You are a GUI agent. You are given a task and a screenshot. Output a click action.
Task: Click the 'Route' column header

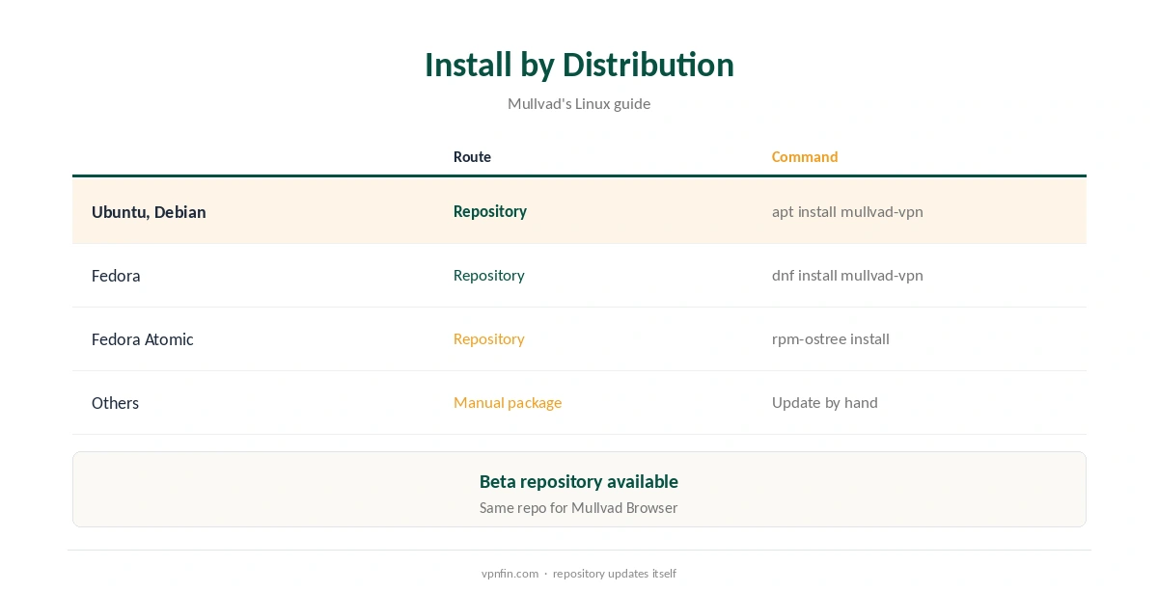click(472, 156)
